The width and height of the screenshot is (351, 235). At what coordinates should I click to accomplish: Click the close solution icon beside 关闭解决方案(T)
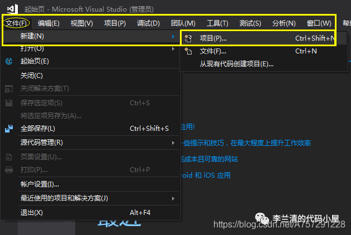click(9, 89)
